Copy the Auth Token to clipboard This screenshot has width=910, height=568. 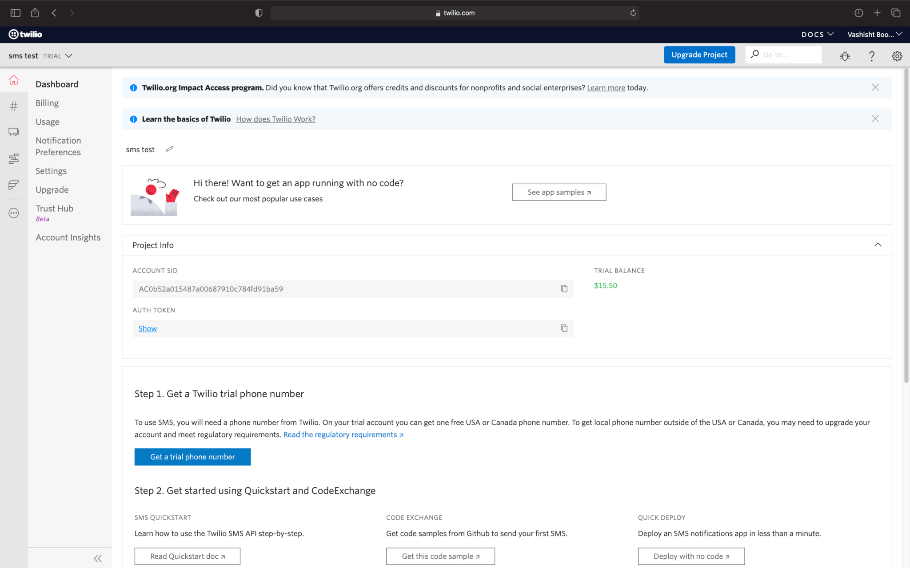point(564,328)
